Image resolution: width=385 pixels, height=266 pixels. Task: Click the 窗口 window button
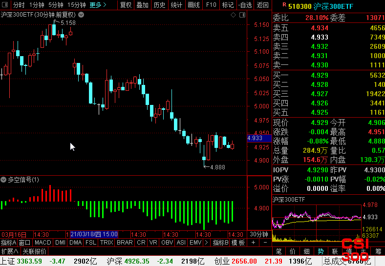(24, 243)
